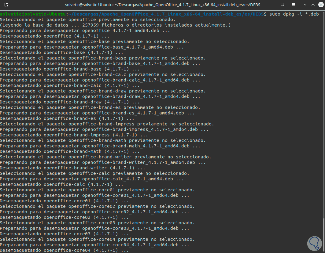This screenshot has height=253, width=325.
Task: Click 'openoffice-base_4.1.7-1_amd64.deb' line
Action: (92, 47)
